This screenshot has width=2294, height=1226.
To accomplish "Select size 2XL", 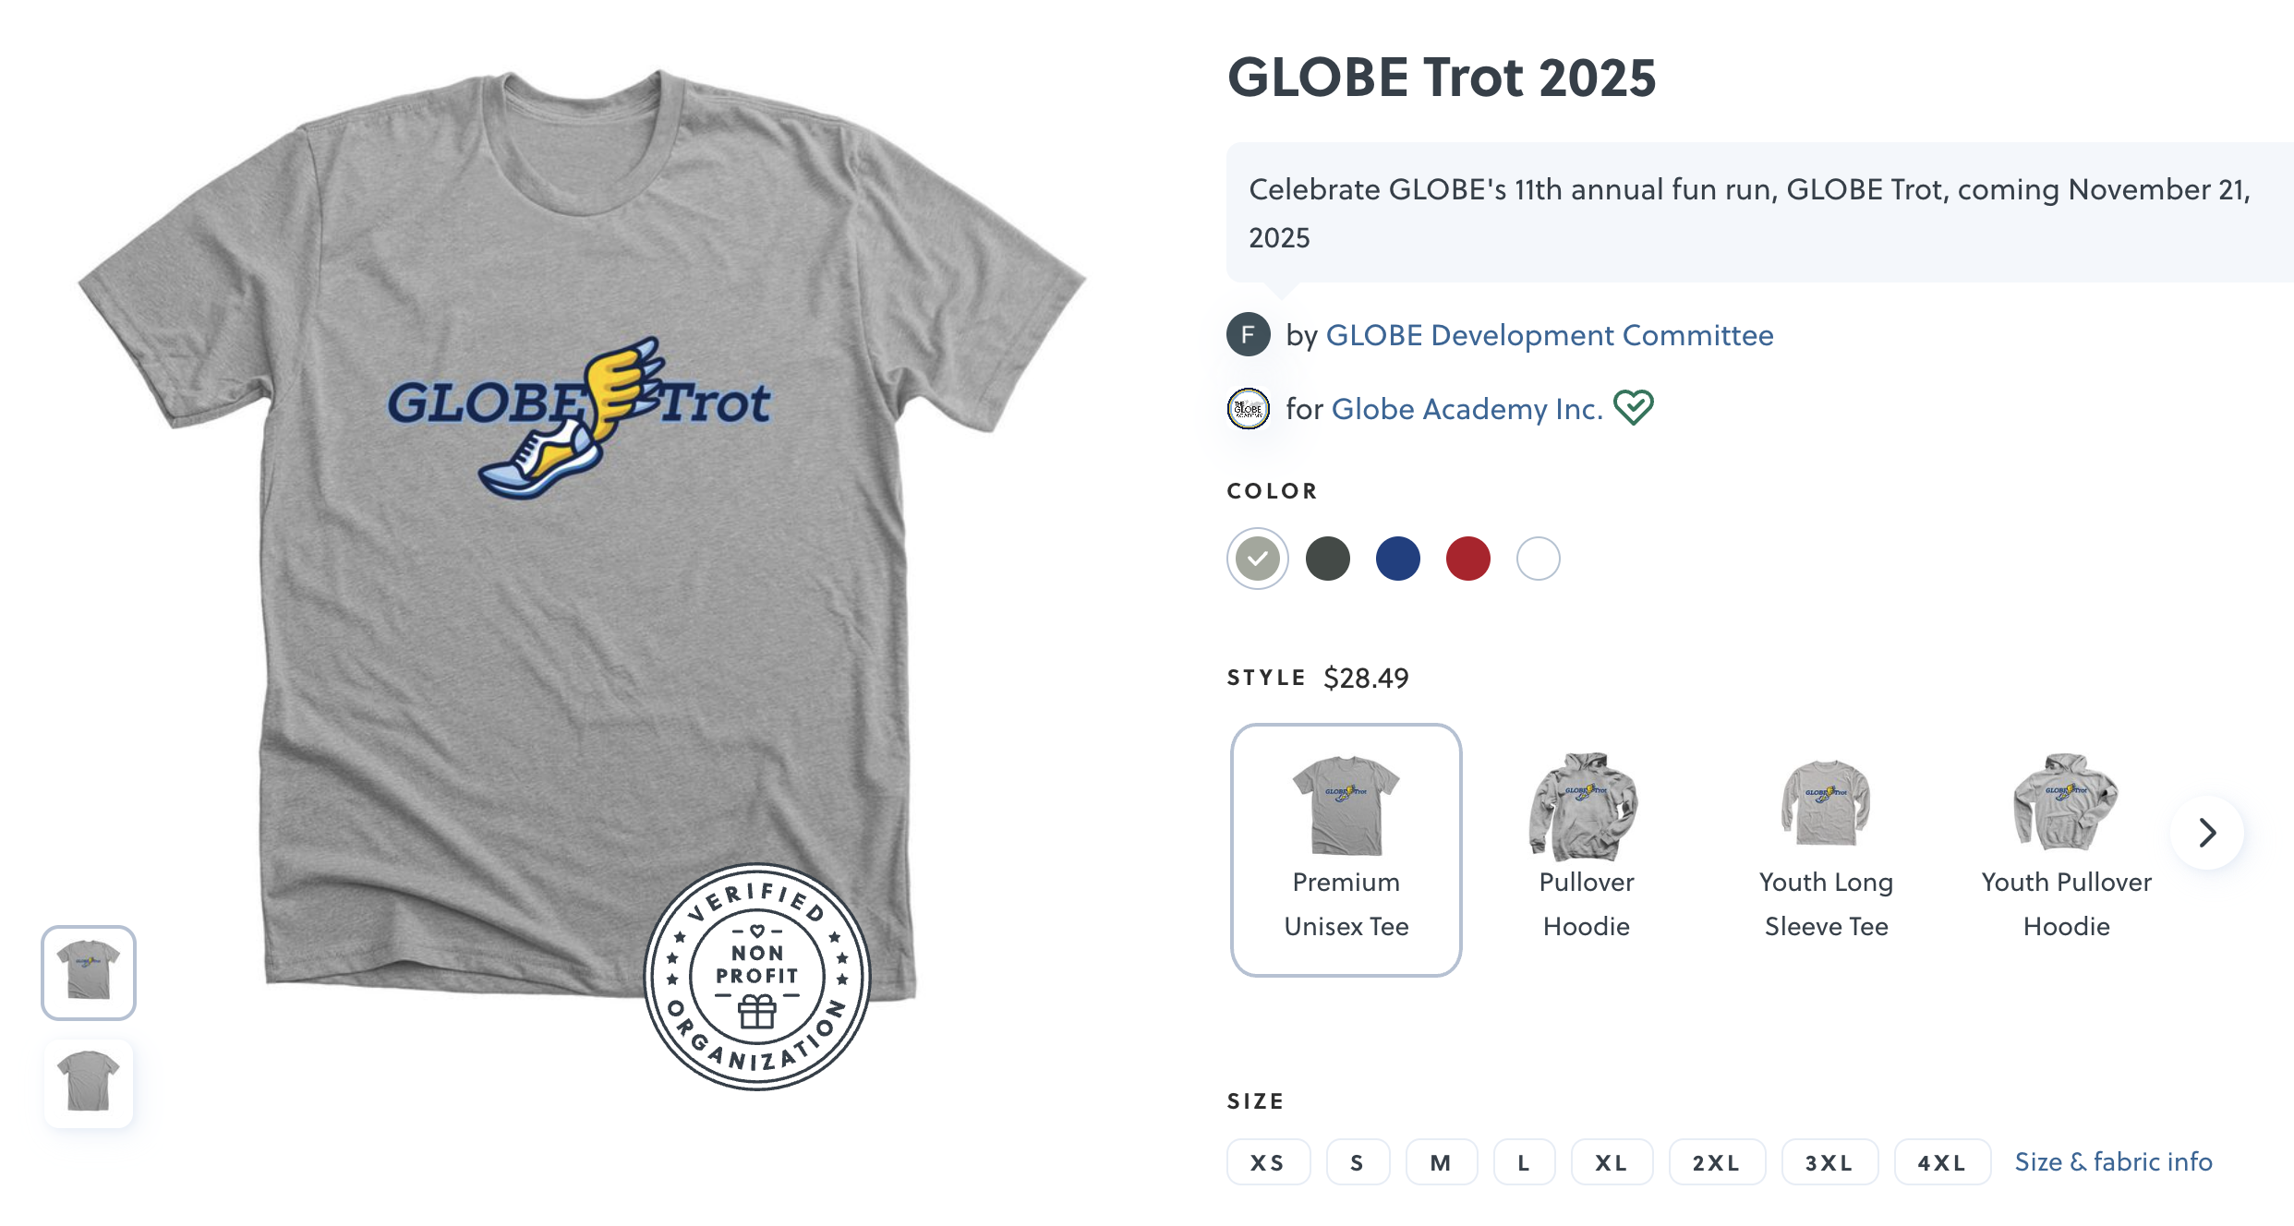I will 1717,1162.
